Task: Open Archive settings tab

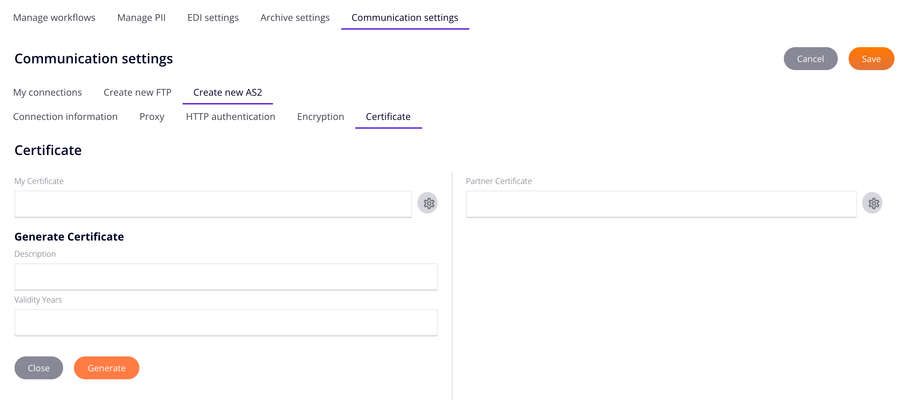Action: (294, 17)
